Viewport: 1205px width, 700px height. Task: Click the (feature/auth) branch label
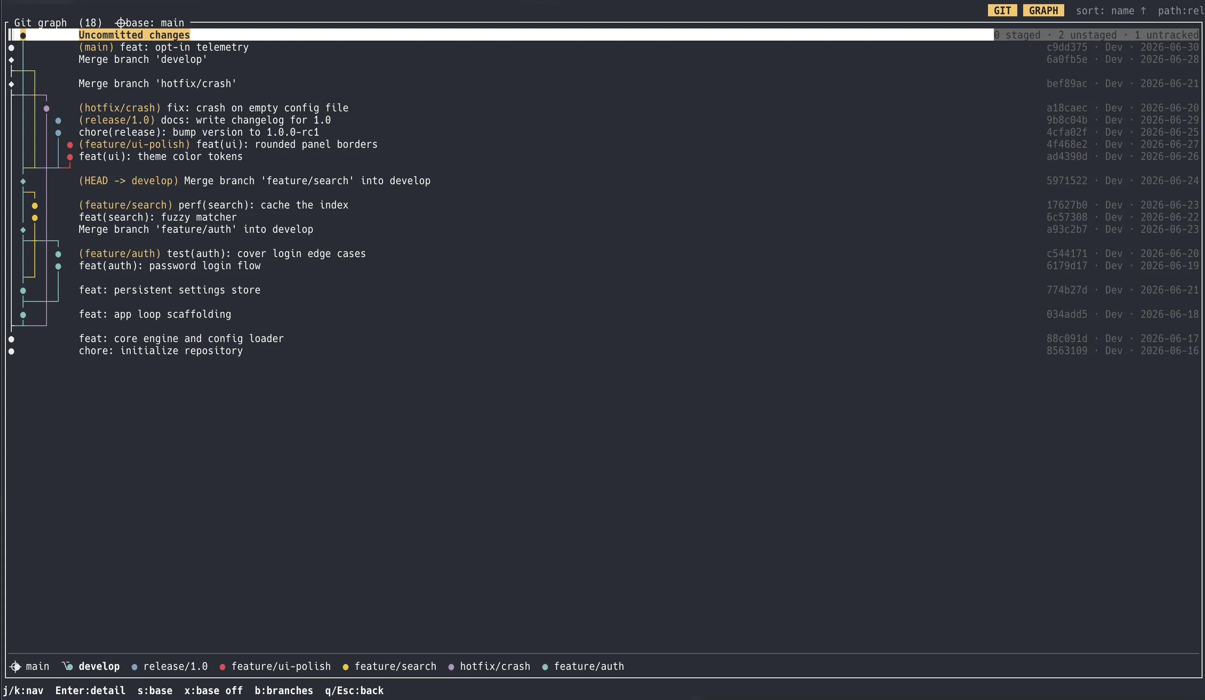click(x=119, y=254)
